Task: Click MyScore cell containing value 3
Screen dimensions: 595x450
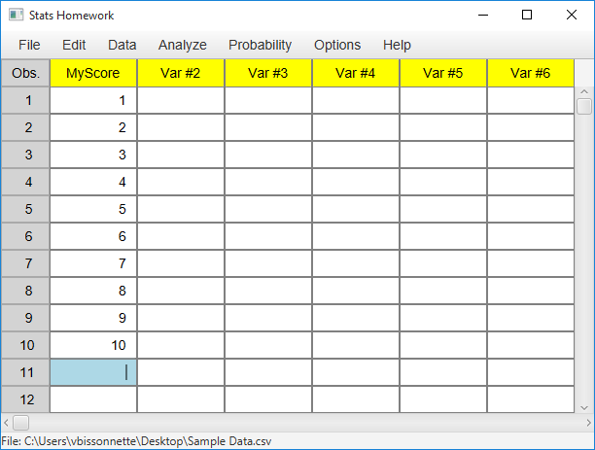Action: click(x=93, y=155)
